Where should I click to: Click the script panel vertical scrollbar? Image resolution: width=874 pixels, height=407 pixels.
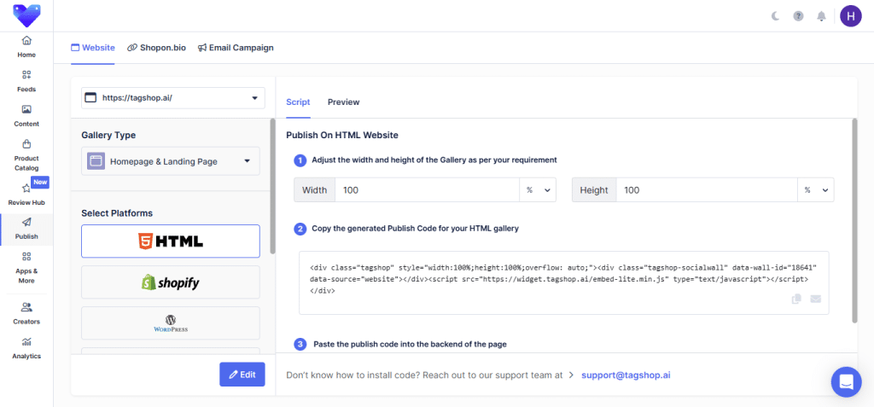click(854, 220)
